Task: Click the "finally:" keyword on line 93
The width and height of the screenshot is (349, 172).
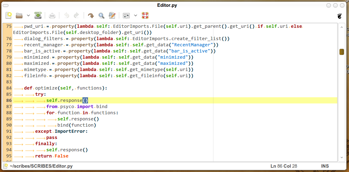Action: pos(46,144)
